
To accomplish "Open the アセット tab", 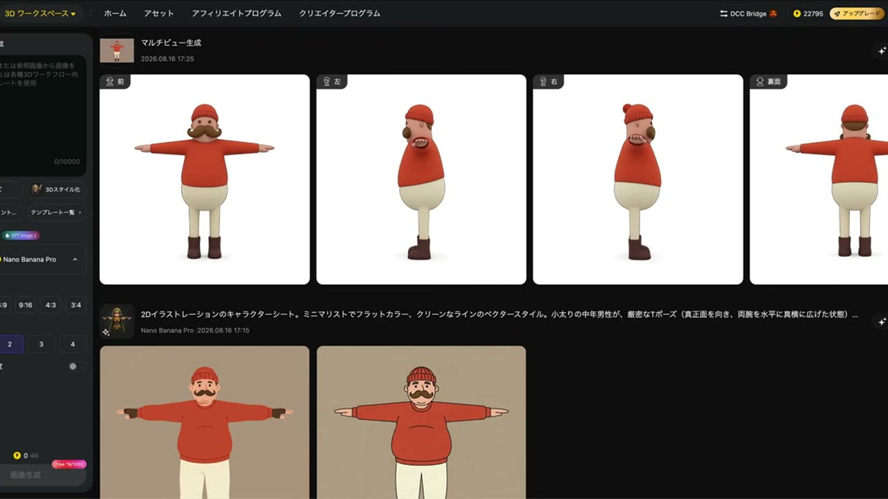I will (159, 13).
